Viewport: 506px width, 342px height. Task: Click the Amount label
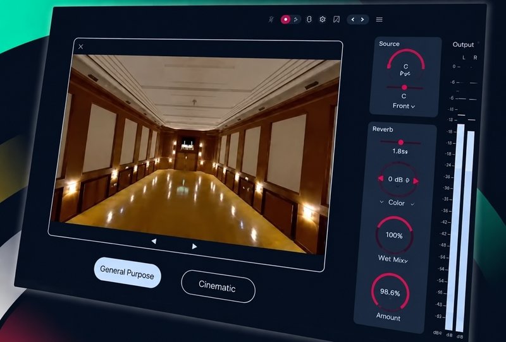(x=388, y=317)
